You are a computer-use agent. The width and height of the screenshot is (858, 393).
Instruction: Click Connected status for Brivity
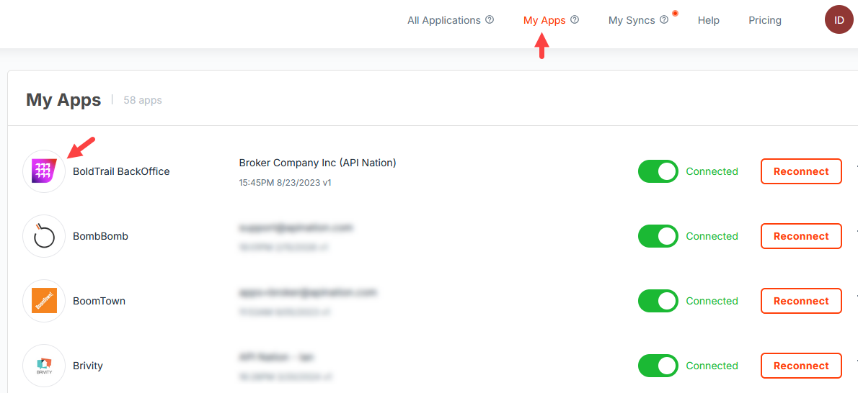point(712,366)
